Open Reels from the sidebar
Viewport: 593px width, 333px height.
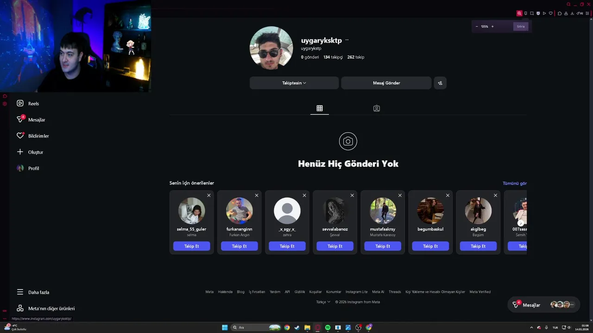pos(28,104)
